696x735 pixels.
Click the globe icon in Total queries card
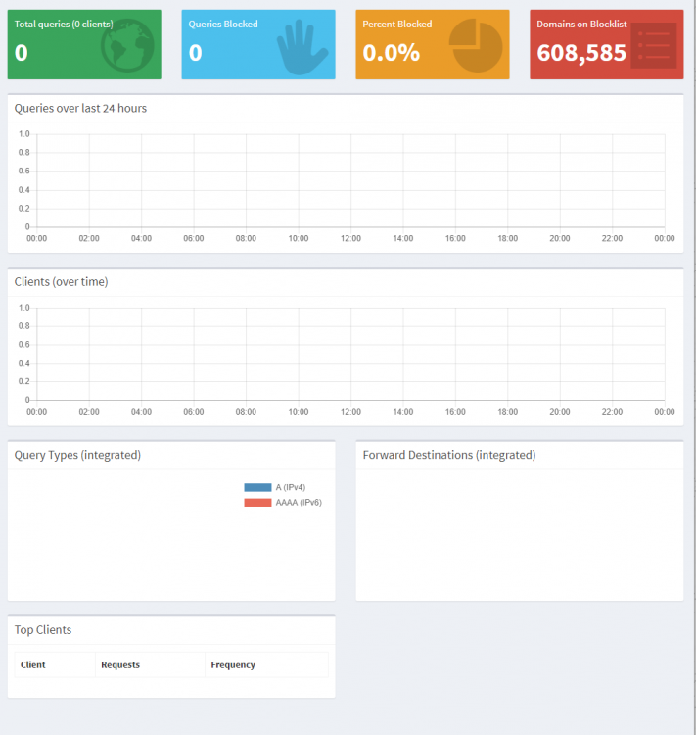(x=127, y=45)
